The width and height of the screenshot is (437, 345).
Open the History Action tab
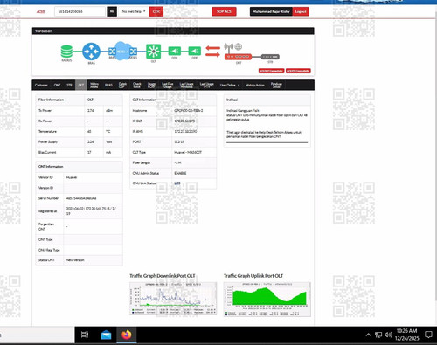(x=255, y=85)
